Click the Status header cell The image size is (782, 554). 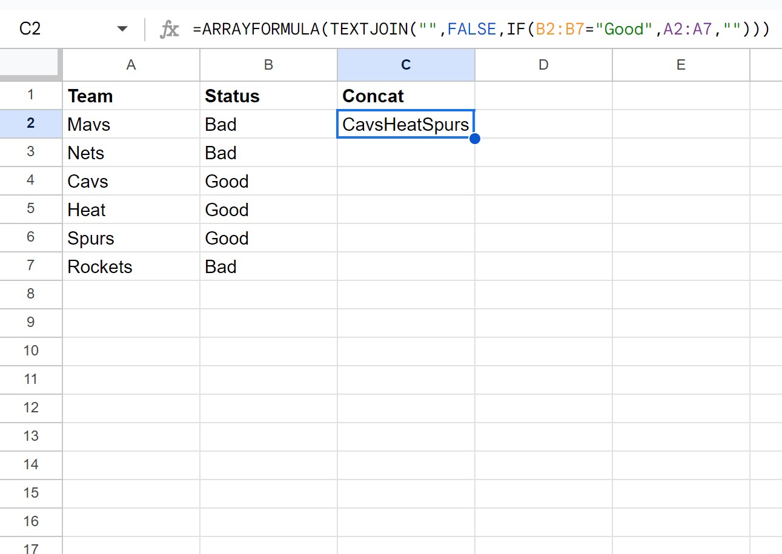[x=268, y=96]
